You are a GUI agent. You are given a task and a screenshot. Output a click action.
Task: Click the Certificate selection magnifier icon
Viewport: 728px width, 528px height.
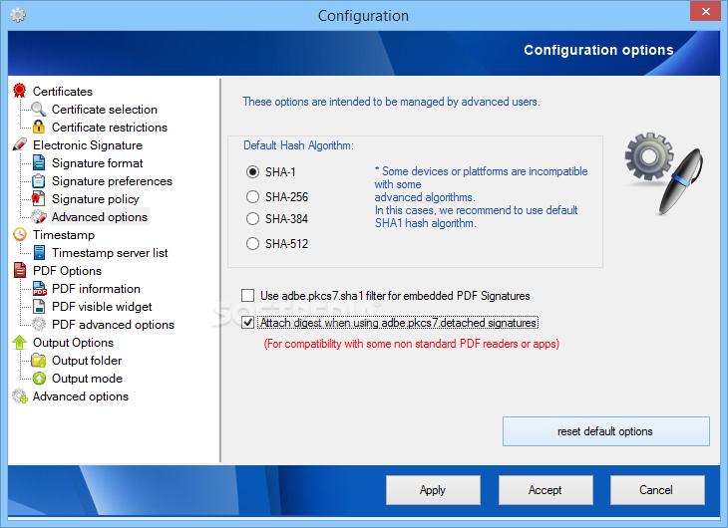coord(39,109)
